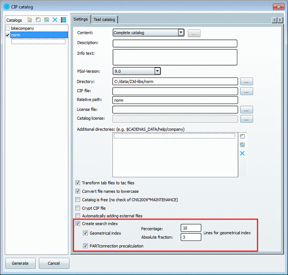Toggle the Create search index checkbox
Screen dimensions: 288x275
click(x=78, y=224)
